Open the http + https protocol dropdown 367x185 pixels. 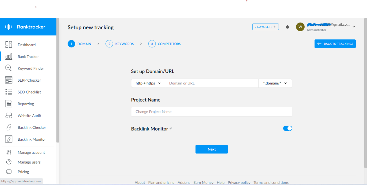point(148,83)
